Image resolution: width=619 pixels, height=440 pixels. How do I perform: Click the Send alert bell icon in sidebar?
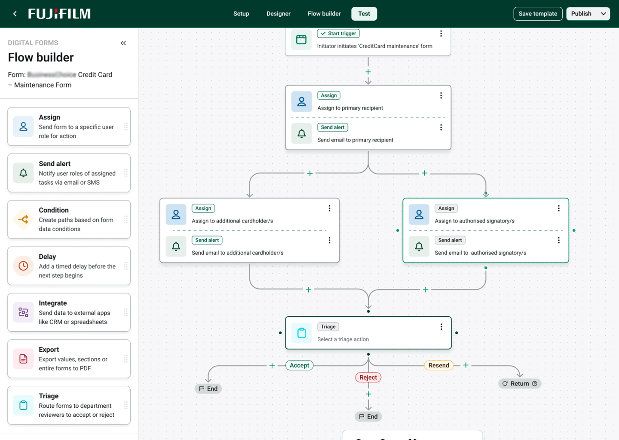23,173
